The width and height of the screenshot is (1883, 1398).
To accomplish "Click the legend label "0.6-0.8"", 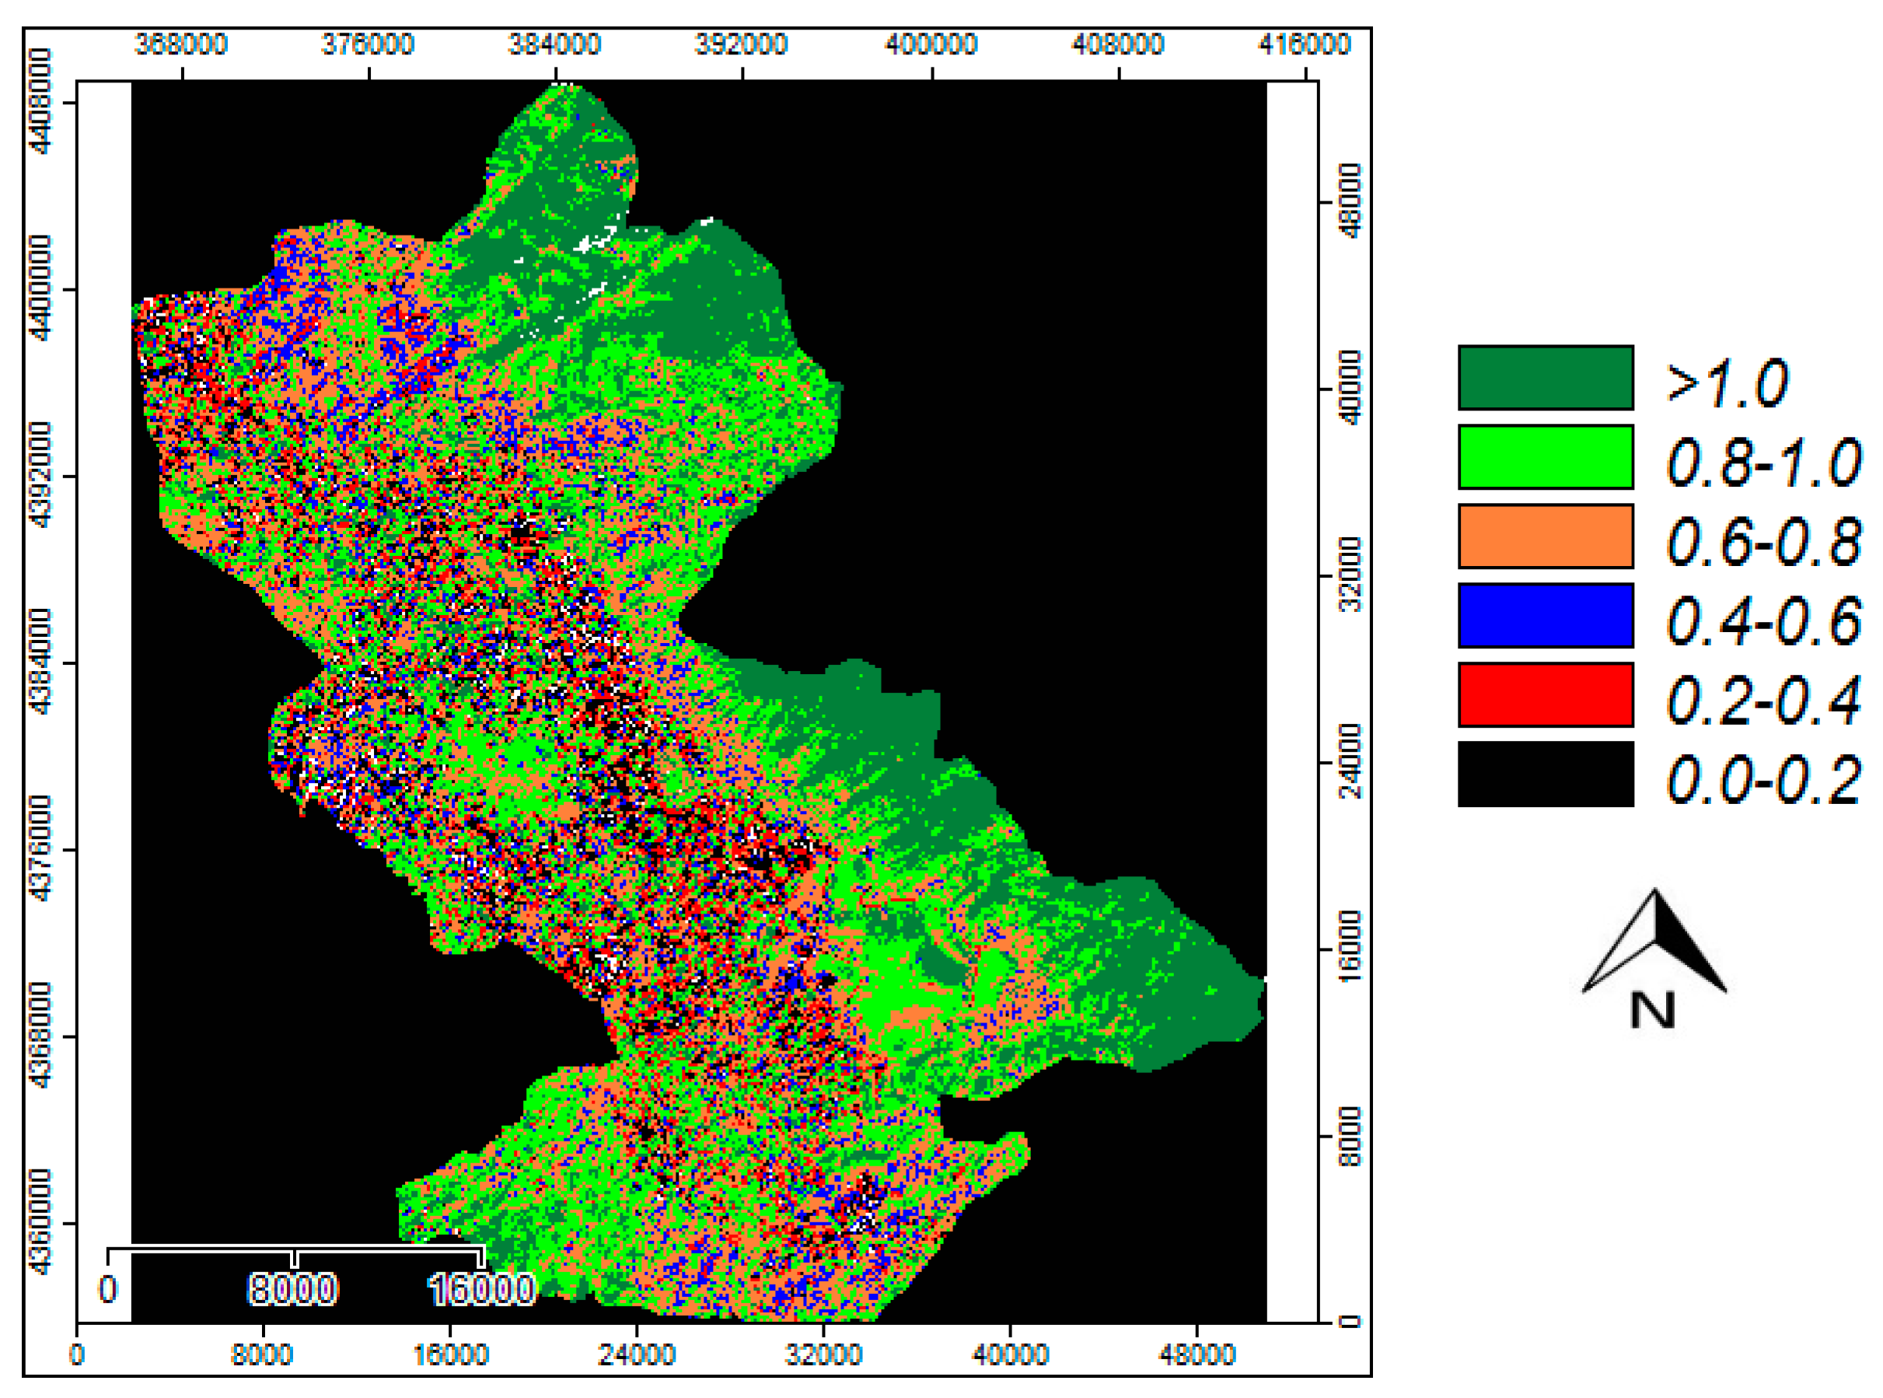I will coord(1764,542).
